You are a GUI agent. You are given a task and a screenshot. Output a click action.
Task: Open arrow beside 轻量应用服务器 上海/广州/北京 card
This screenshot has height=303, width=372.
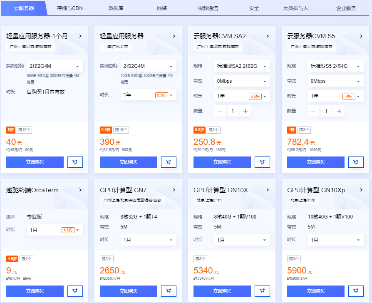174,36
